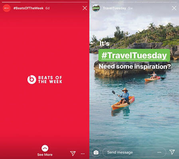This screenshot has width=179, height=159.
Task: Share the Beats story via paper plane
Action: coord(73,153)
